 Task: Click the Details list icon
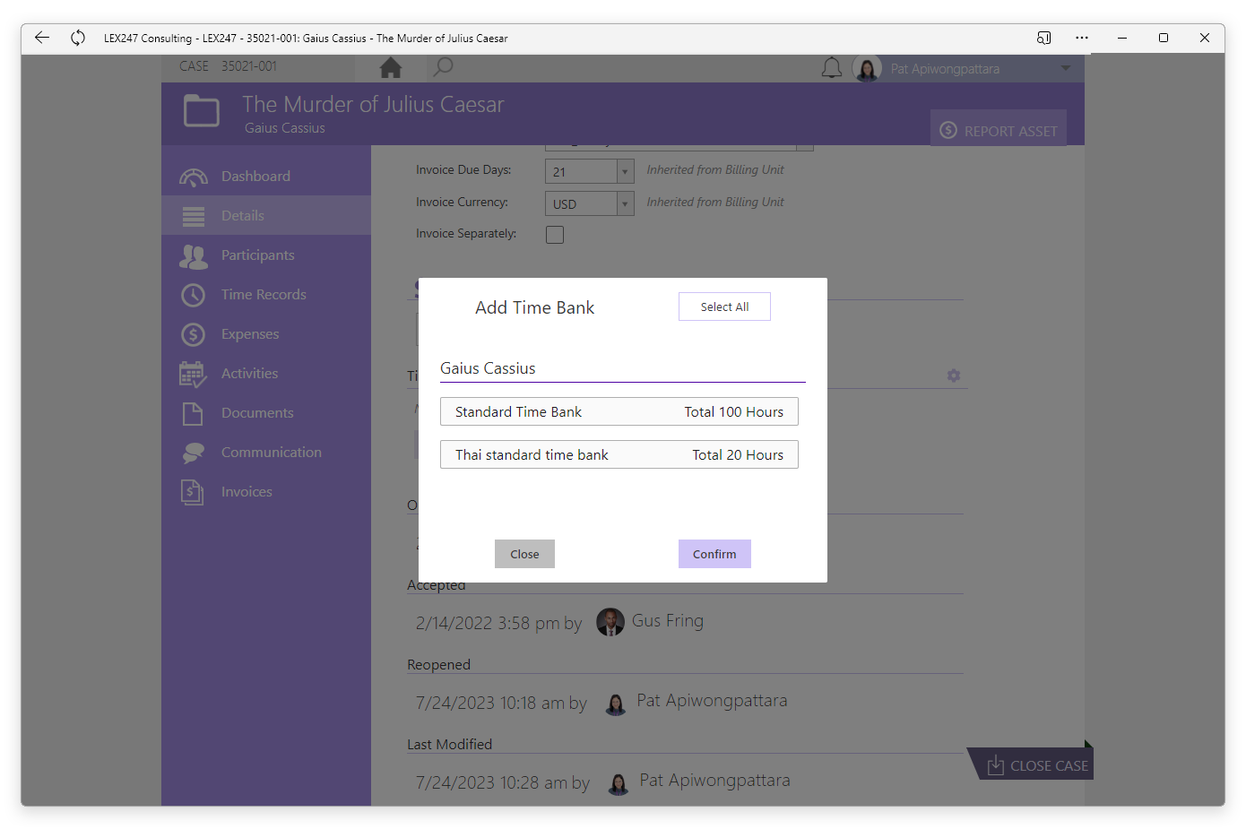point(193,216)
